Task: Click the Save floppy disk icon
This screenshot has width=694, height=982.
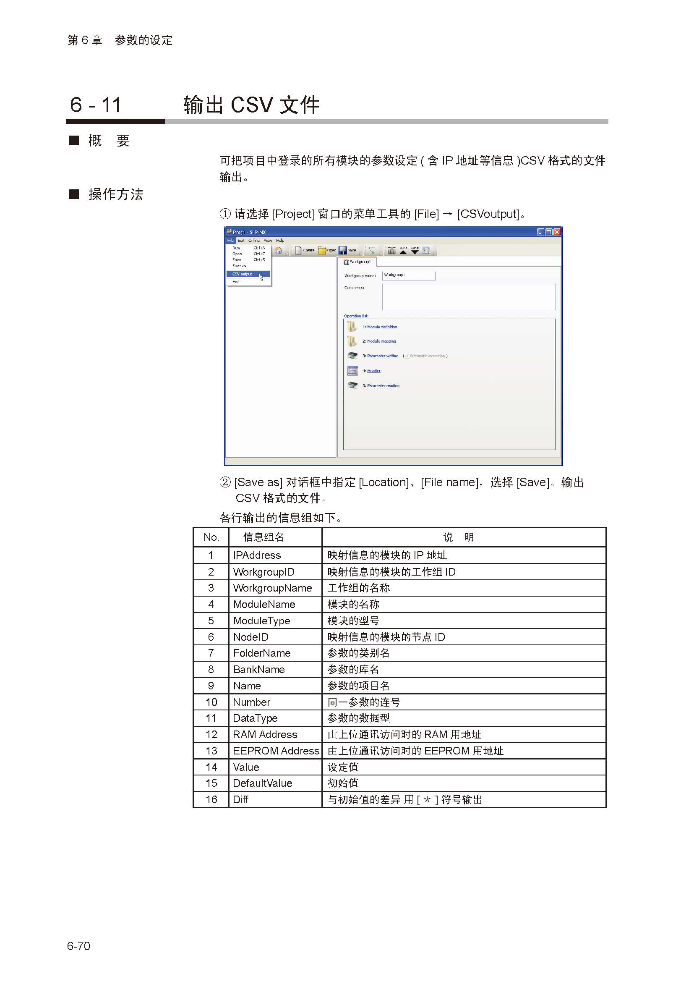Action: (x=342, y=251)
